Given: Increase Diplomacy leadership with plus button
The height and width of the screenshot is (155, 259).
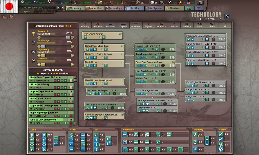Looking at the screenshot, I should coord(72,55).
